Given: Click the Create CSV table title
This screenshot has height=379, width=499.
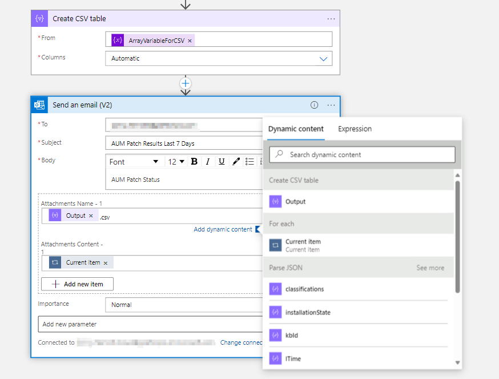Looking at the screenshot, I should [79, 19].
